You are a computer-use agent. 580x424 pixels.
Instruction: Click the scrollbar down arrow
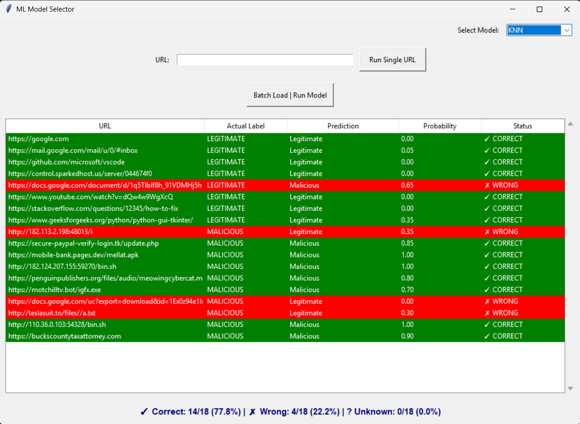tap(570, 389)
